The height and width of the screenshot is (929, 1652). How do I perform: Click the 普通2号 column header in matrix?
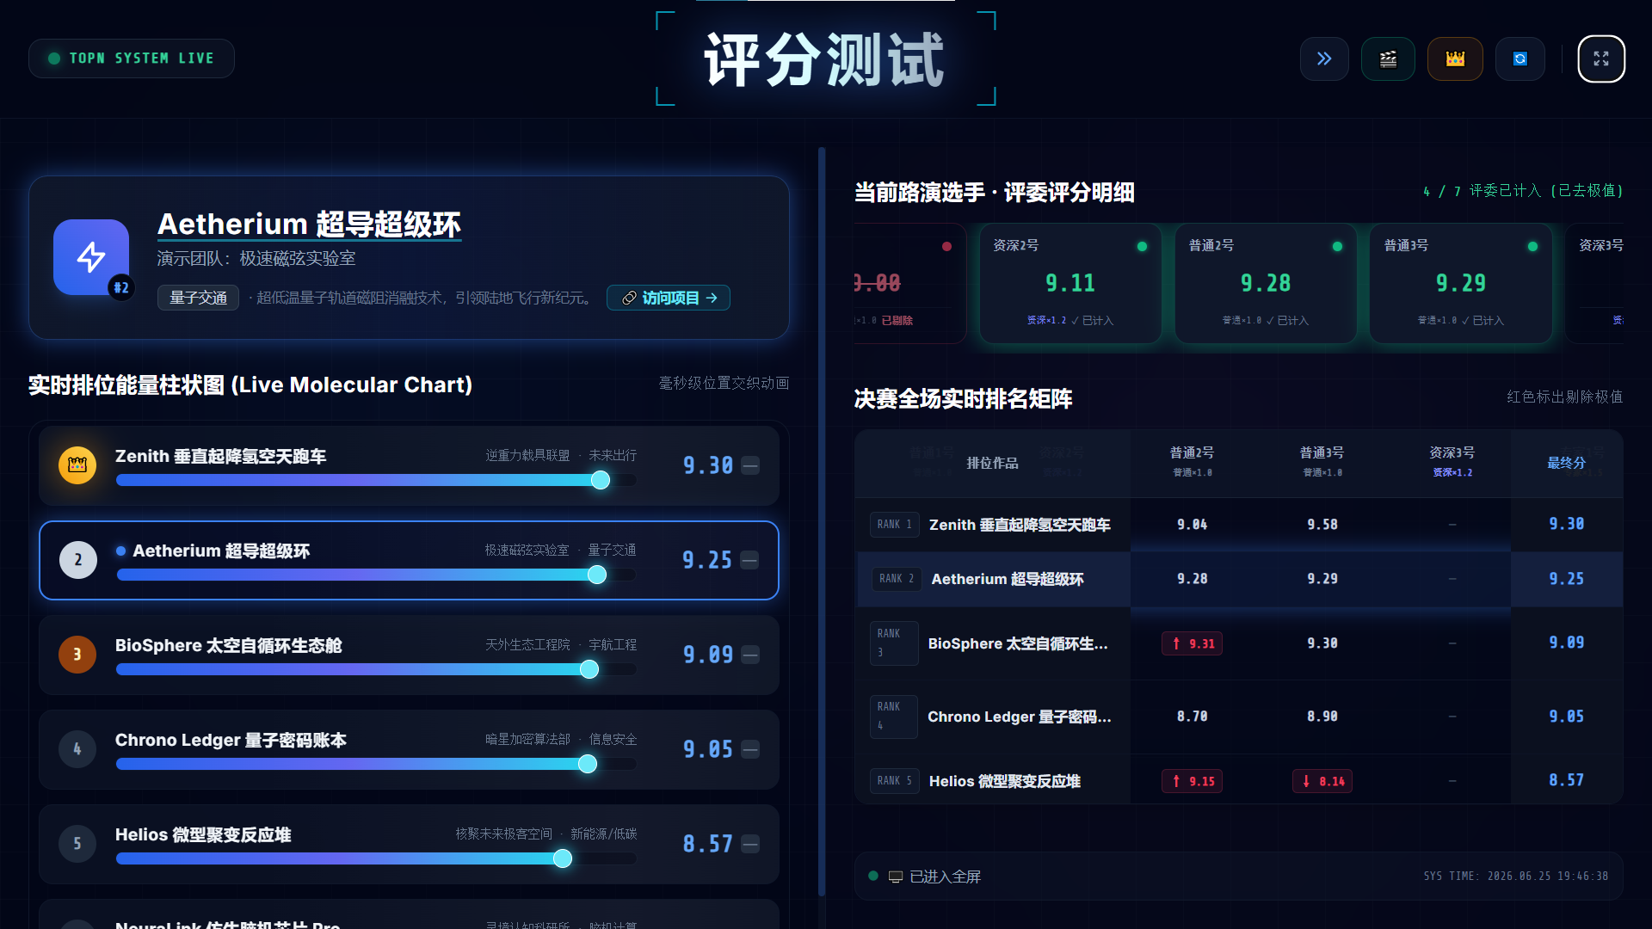1192,462
